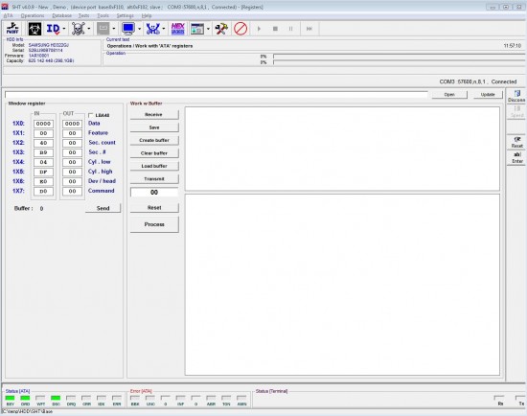Open dropdown arrow next to skull icon
Image resolution: width=527 pixels, height=416 pixels.
coord(89,29)
